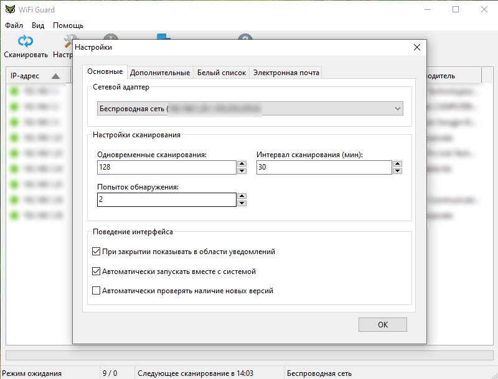The width and height of the screenshot is (498, 379).
Task: Close the Настройки dialog
Action: 417,47
